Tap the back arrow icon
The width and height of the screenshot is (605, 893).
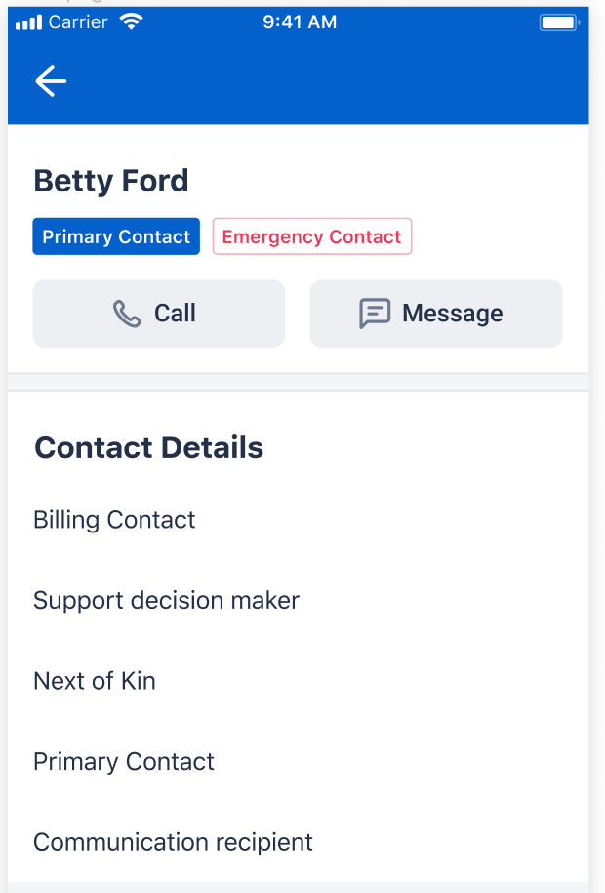[x=51, y=81]
